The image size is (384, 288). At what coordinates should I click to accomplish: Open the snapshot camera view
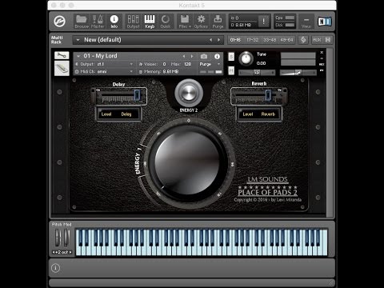click(x=204, y=56)
